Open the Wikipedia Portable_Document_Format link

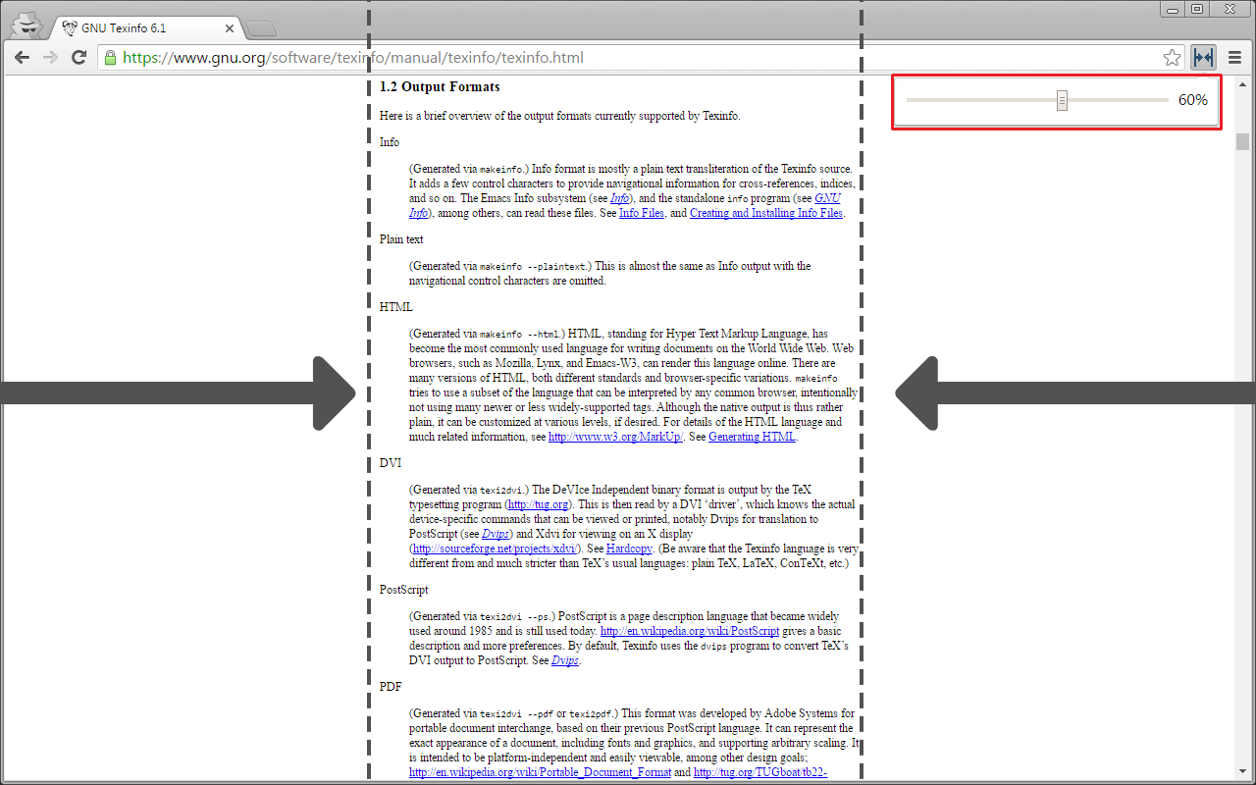(540, 773)
